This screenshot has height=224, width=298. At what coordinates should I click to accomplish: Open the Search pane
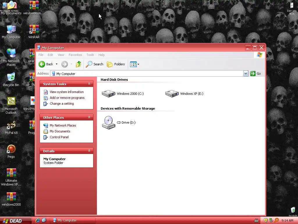(x=94, y=64)
